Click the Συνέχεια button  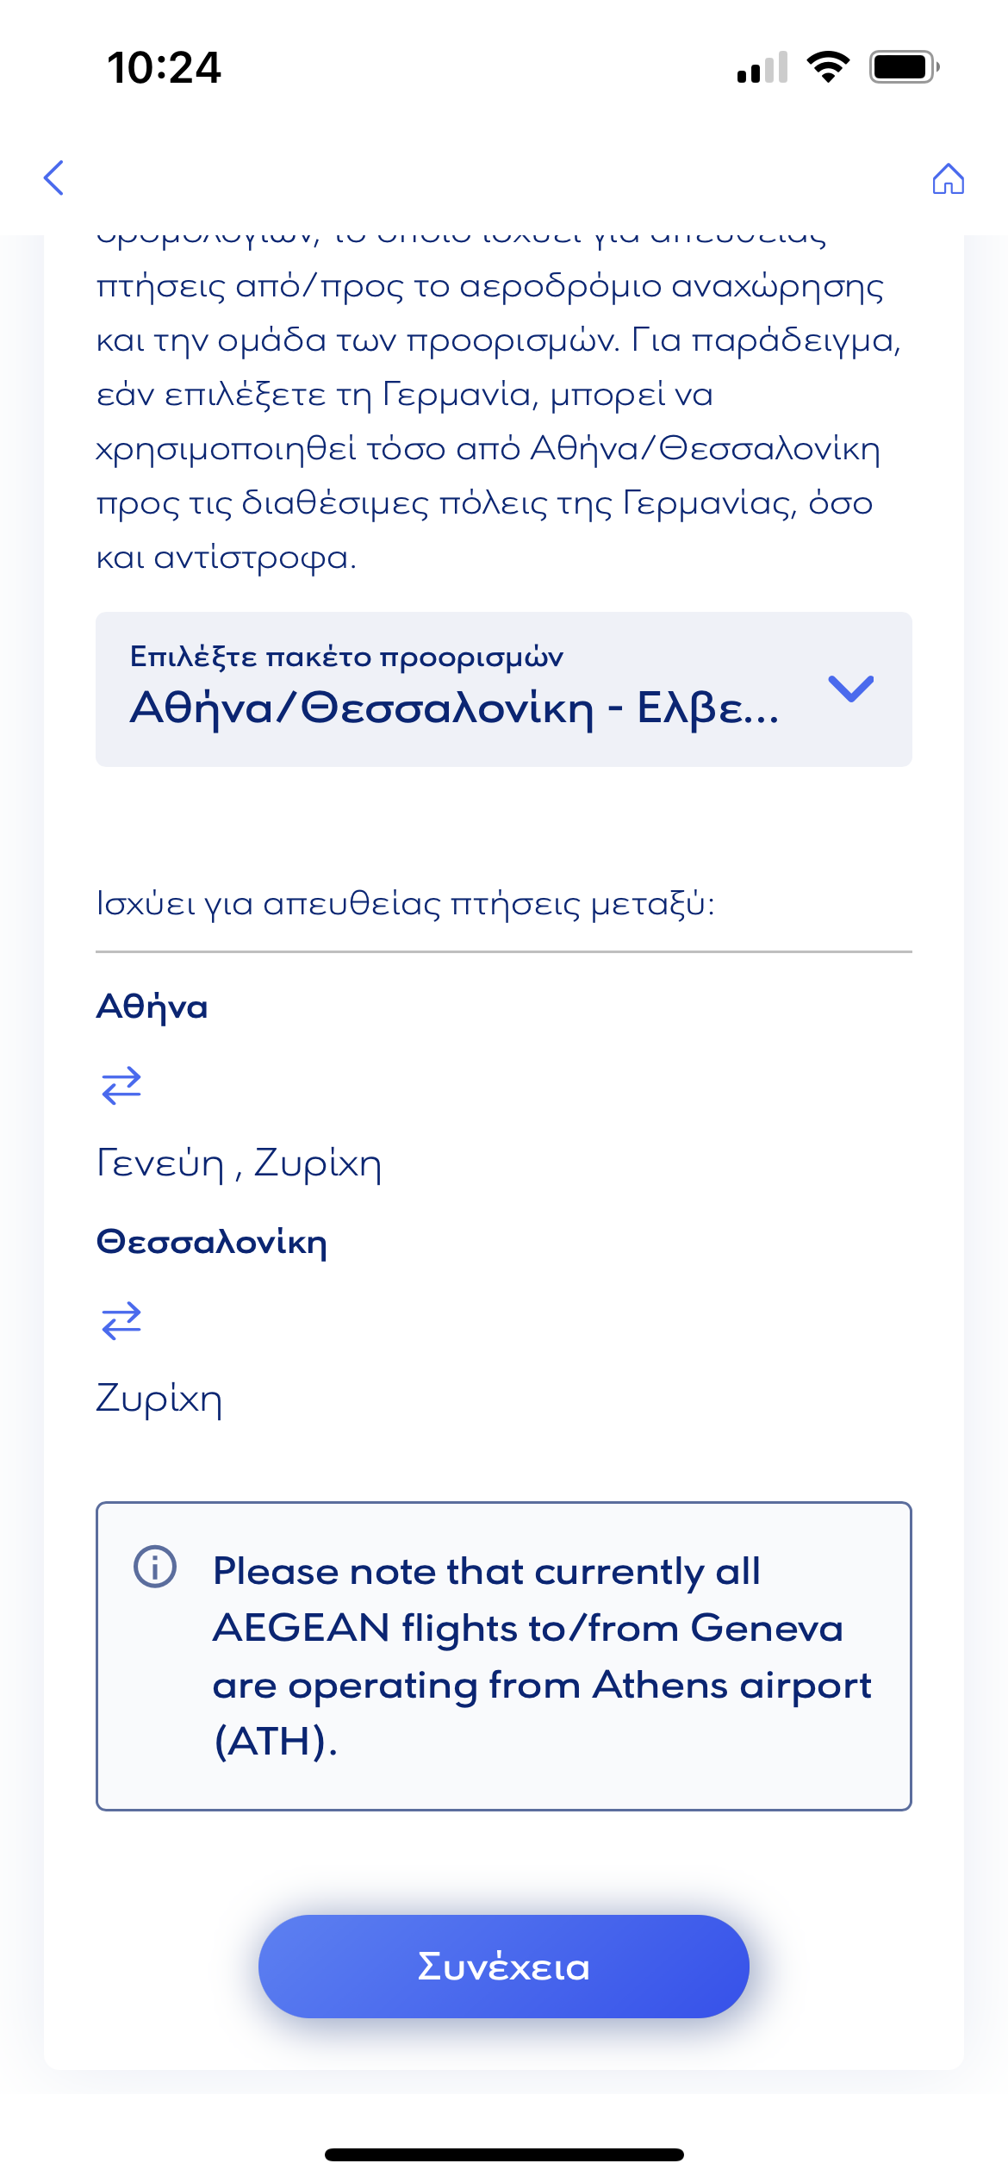(x=504, y=1966)
